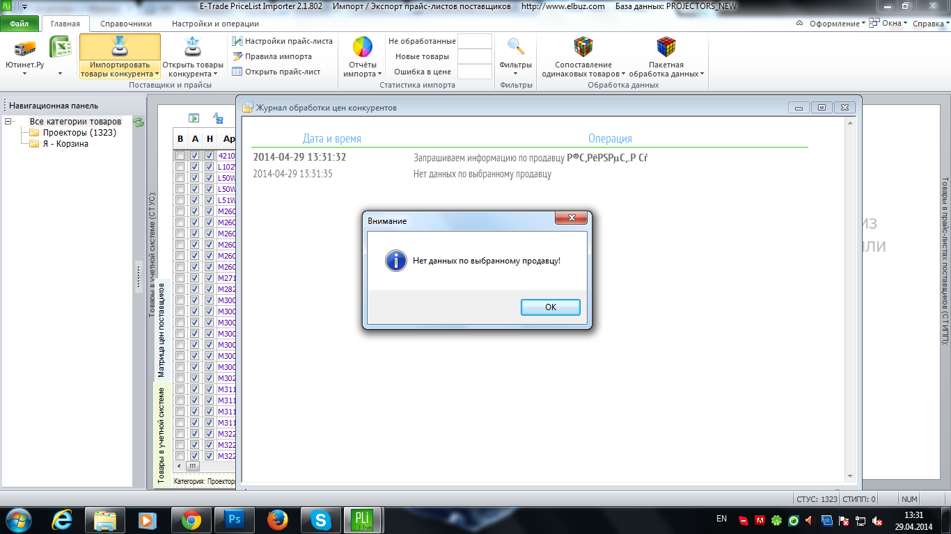Click the Дата и время column header
951x534 pixels.
[332, 138]
